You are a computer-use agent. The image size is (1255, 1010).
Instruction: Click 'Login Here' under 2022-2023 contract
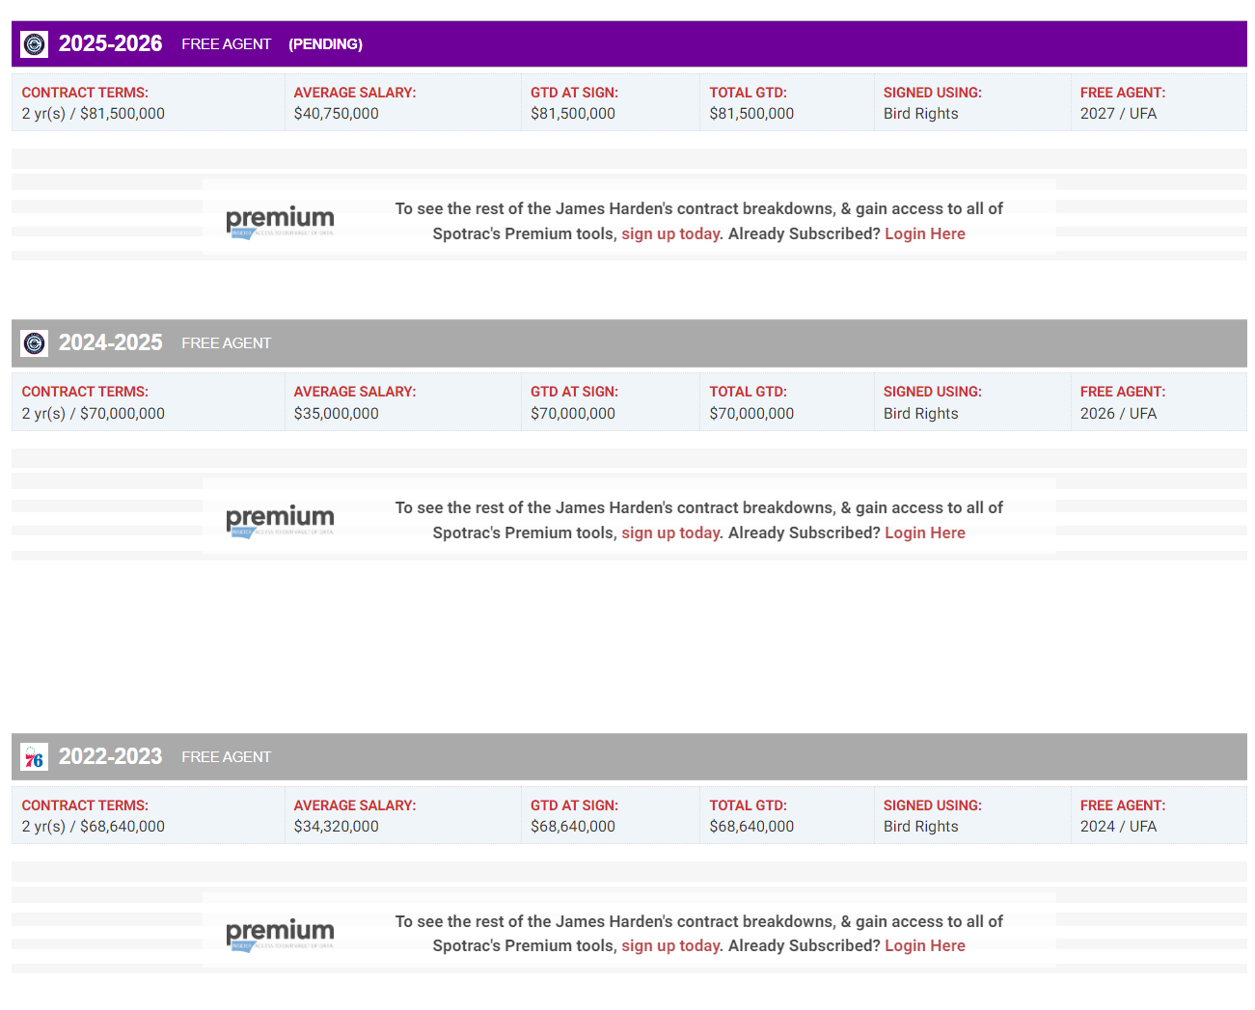[x=925, y=945]
